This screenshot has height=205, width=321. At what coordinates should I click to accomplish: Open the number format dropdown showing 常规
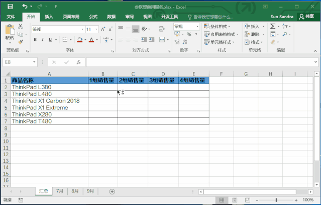[x=197, y=27]
